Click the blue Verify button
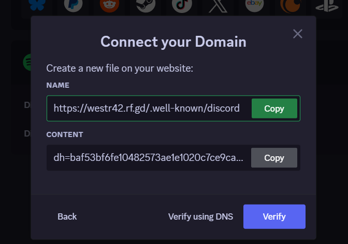The height and width of the screenshot is (244, 348). click(274, 216)
